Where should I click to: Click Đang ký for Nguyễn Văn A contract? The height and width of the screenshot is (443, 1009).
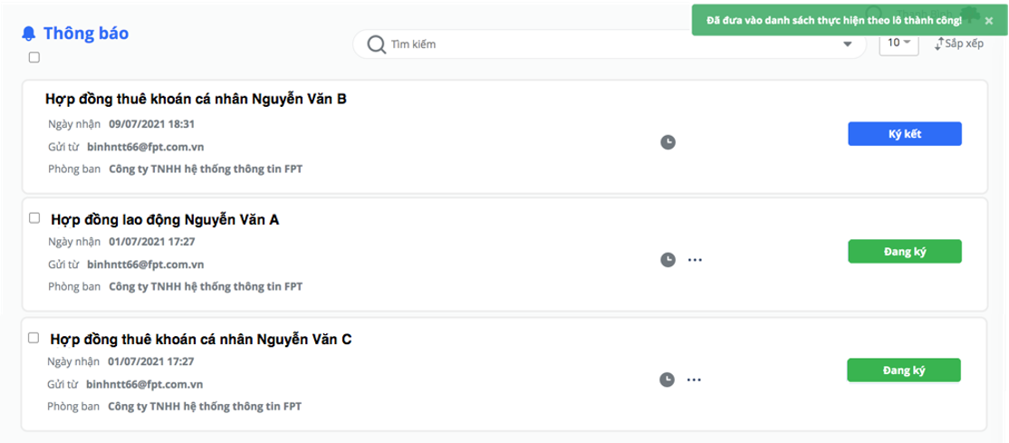coord(905,252)
